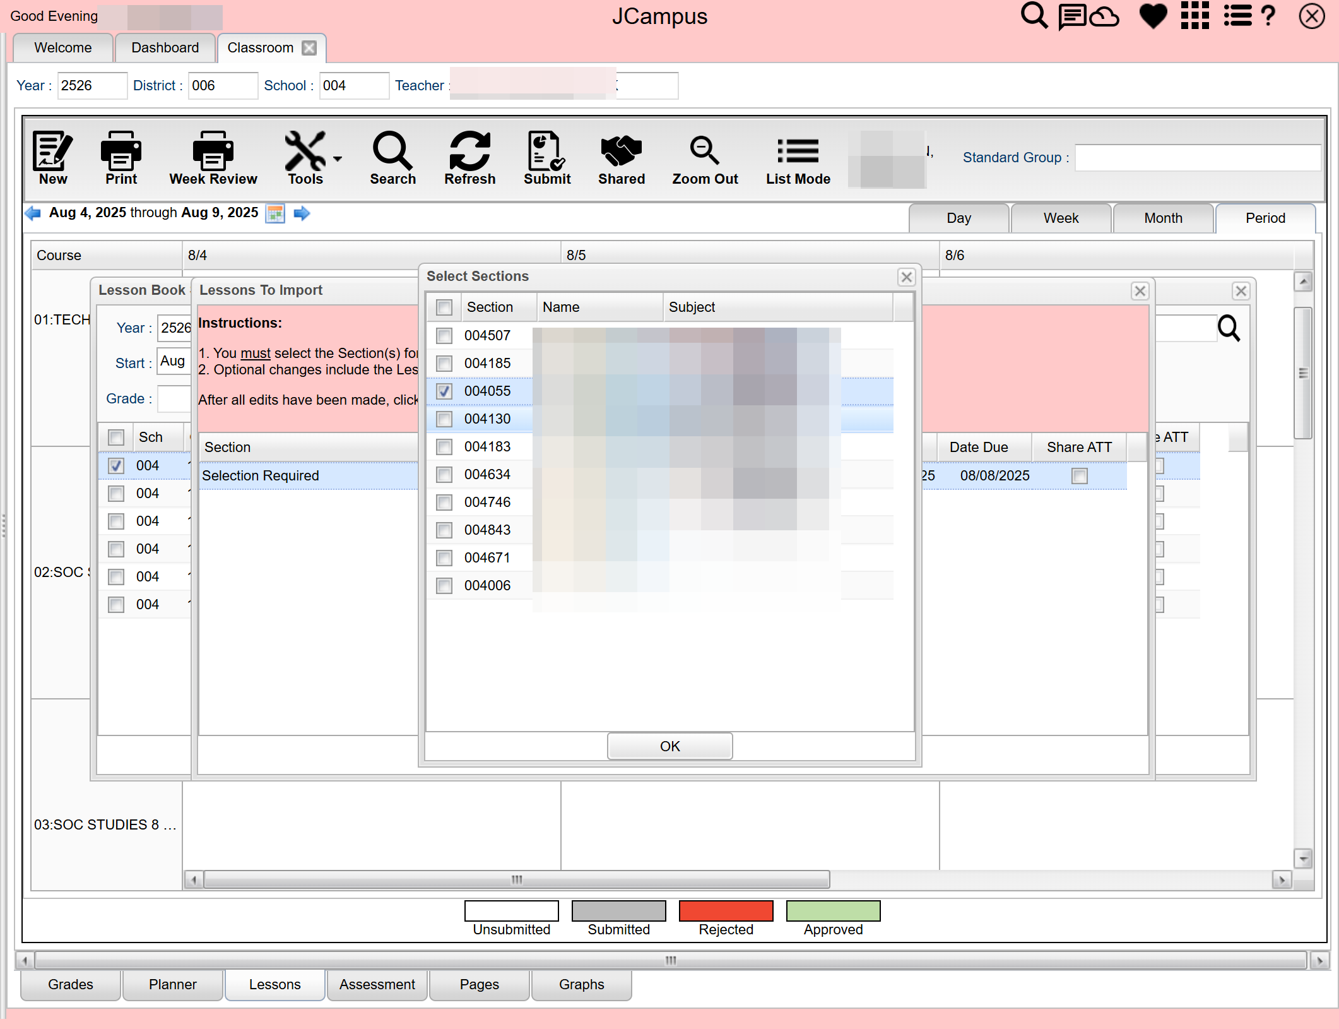The image size is (1339, 1029).
Task: Open the Pages bottom tab
Action: pos(480,985)
